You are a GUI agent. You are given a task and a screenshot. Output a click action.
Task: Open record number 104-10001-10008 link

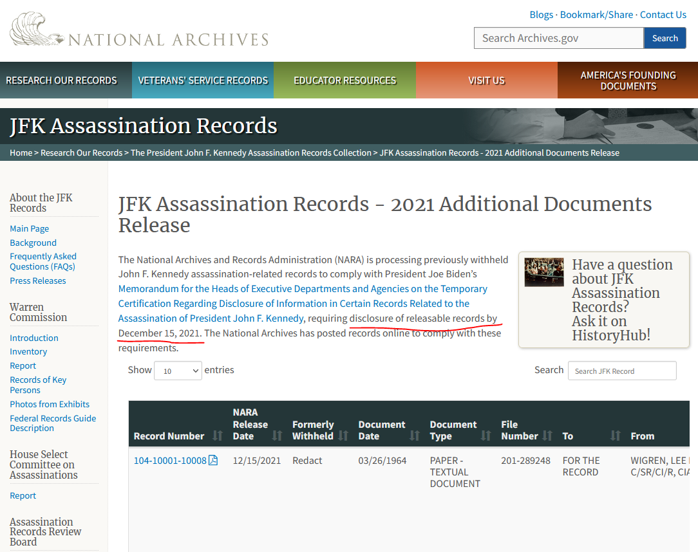coord(170,461)
